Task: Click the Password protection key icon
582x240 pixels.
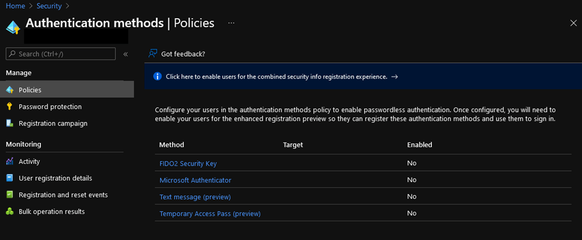Action: click(9, 106)
